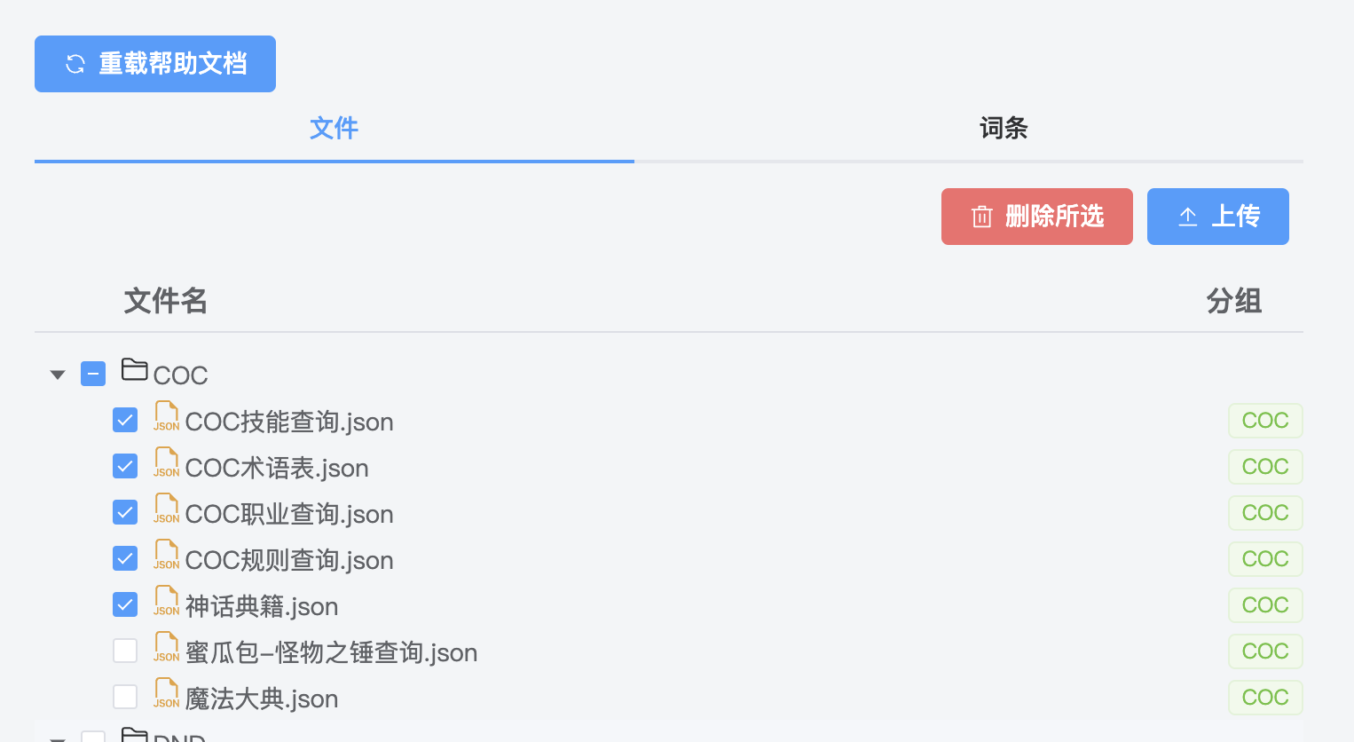Viewport: 1354px width, 742px height.
Task: Toggle the COC folder select-all checkbox
Action: pyautogui.click(x=93, y=374)
